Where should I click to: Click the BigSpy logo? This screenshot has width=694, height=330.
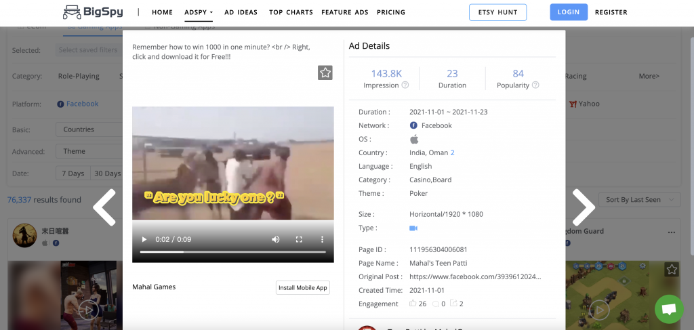coord(93,12)
